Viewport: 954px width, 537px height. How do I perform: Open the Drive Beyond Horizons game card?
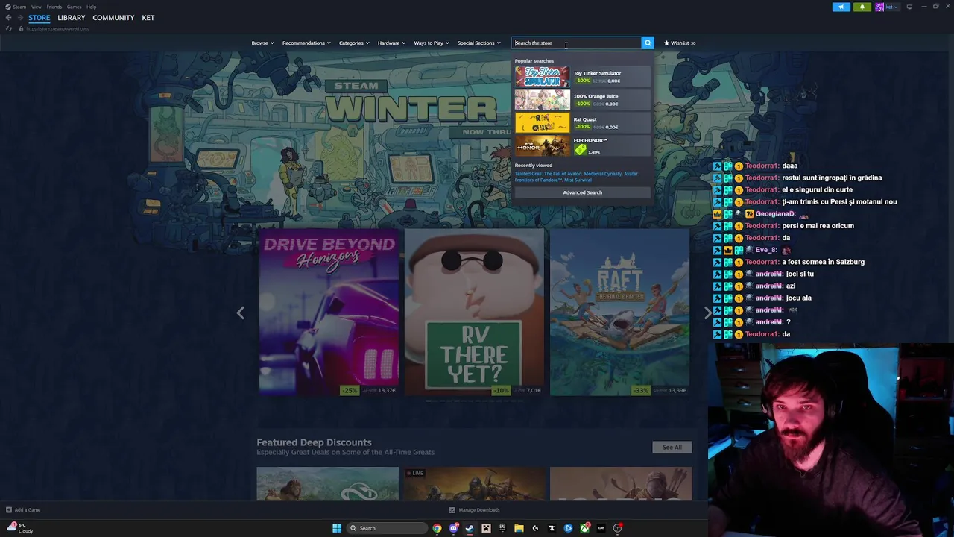(329, 313)
